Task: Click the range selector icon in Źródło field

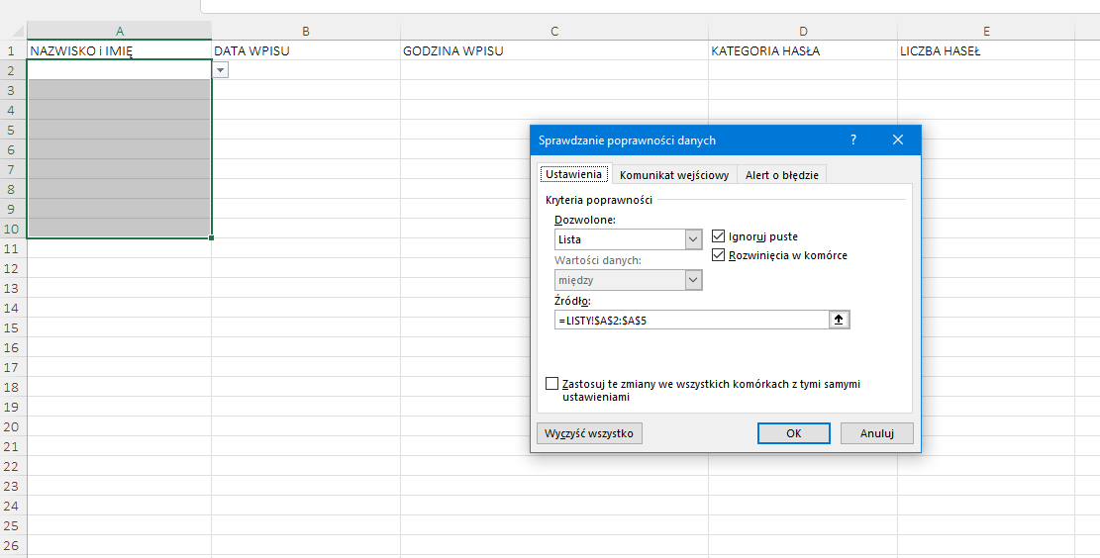Action: (x=841, y=320)
